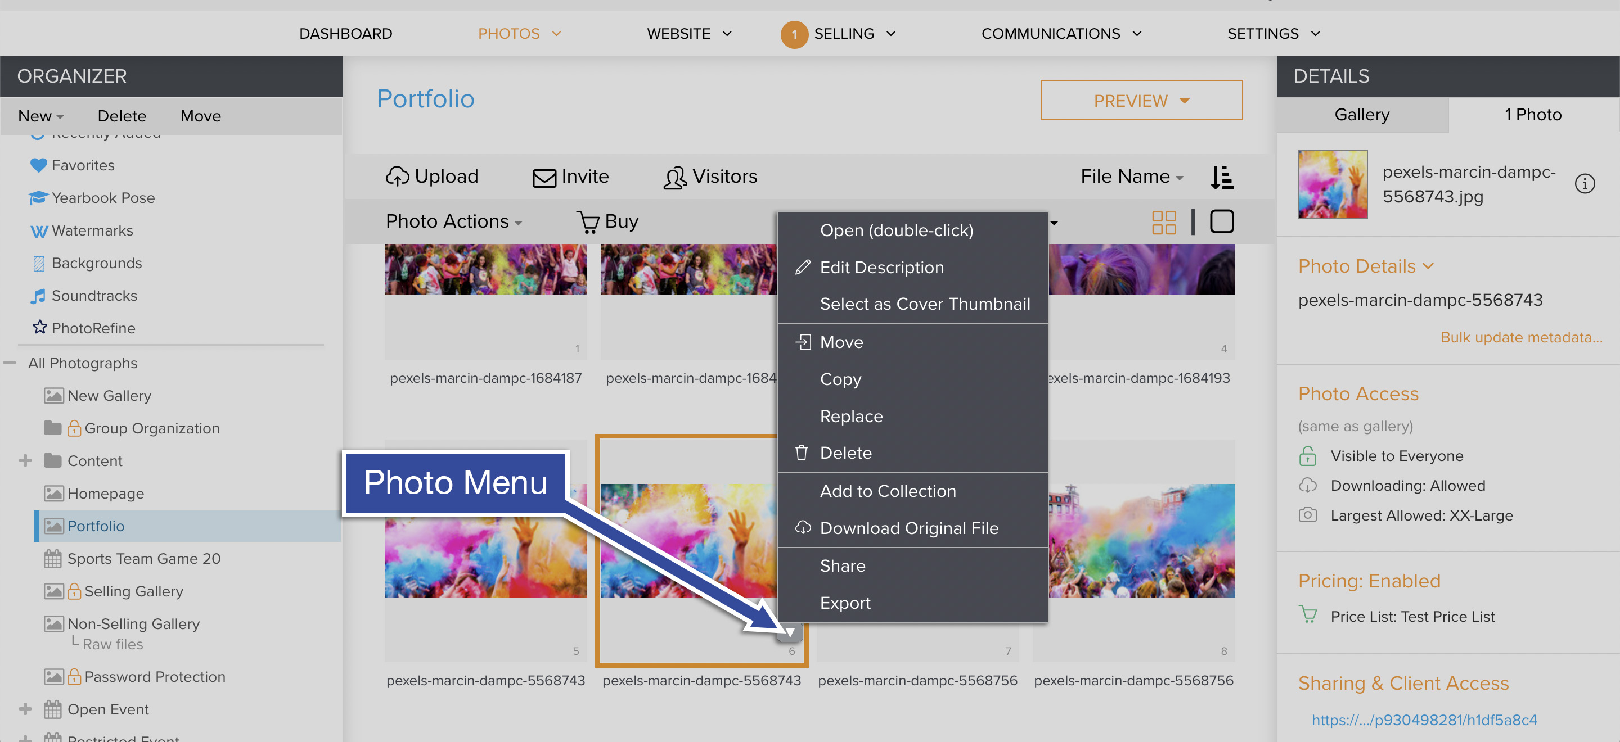Choose Move in the photo context menu
Image resolution: width=1620 pixels, height=742 pixels.
tap(912, 342)
